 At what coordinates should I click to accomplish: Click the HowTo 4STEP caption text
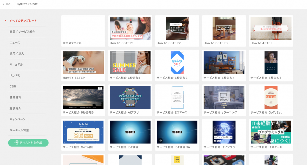tap(262, 43)
